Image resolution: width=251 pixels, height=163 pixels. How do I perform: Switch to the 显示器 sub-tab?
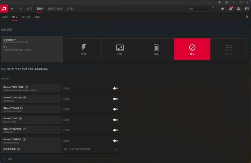click(26, 17)
